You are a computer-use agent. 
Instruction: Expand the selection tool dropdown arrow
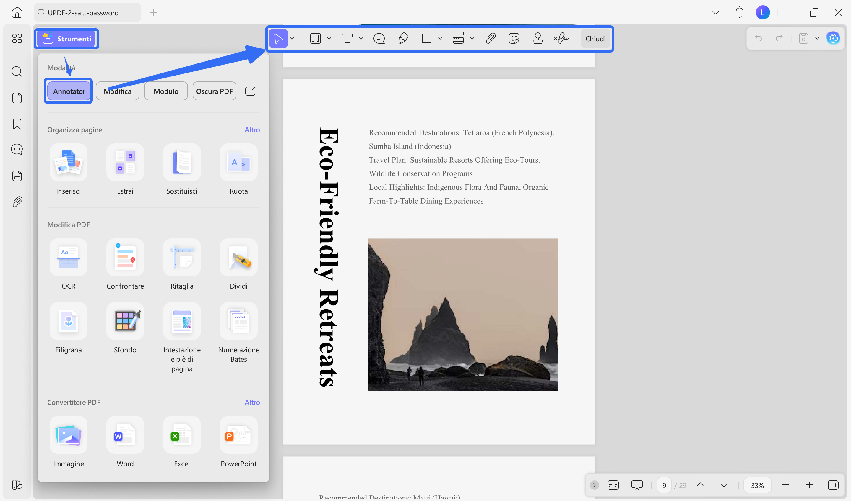pos(292,38)
